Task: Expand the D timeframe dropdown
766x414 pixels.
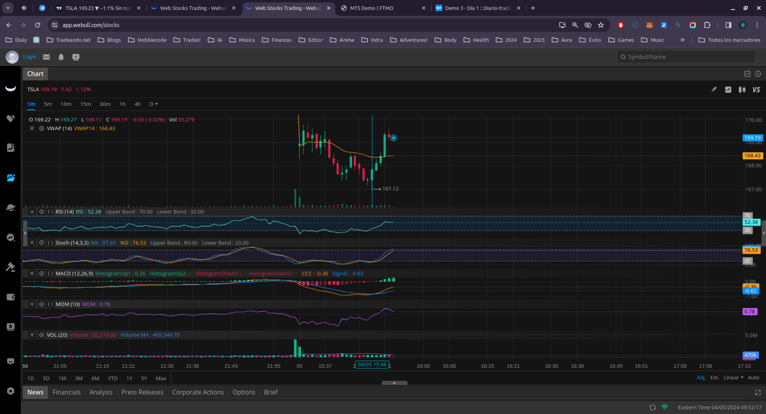Action: [x=154, y=104]
